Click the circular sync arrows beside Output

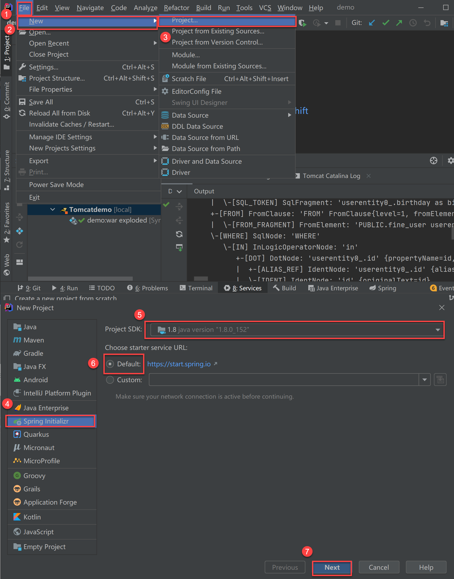[179, 234]
